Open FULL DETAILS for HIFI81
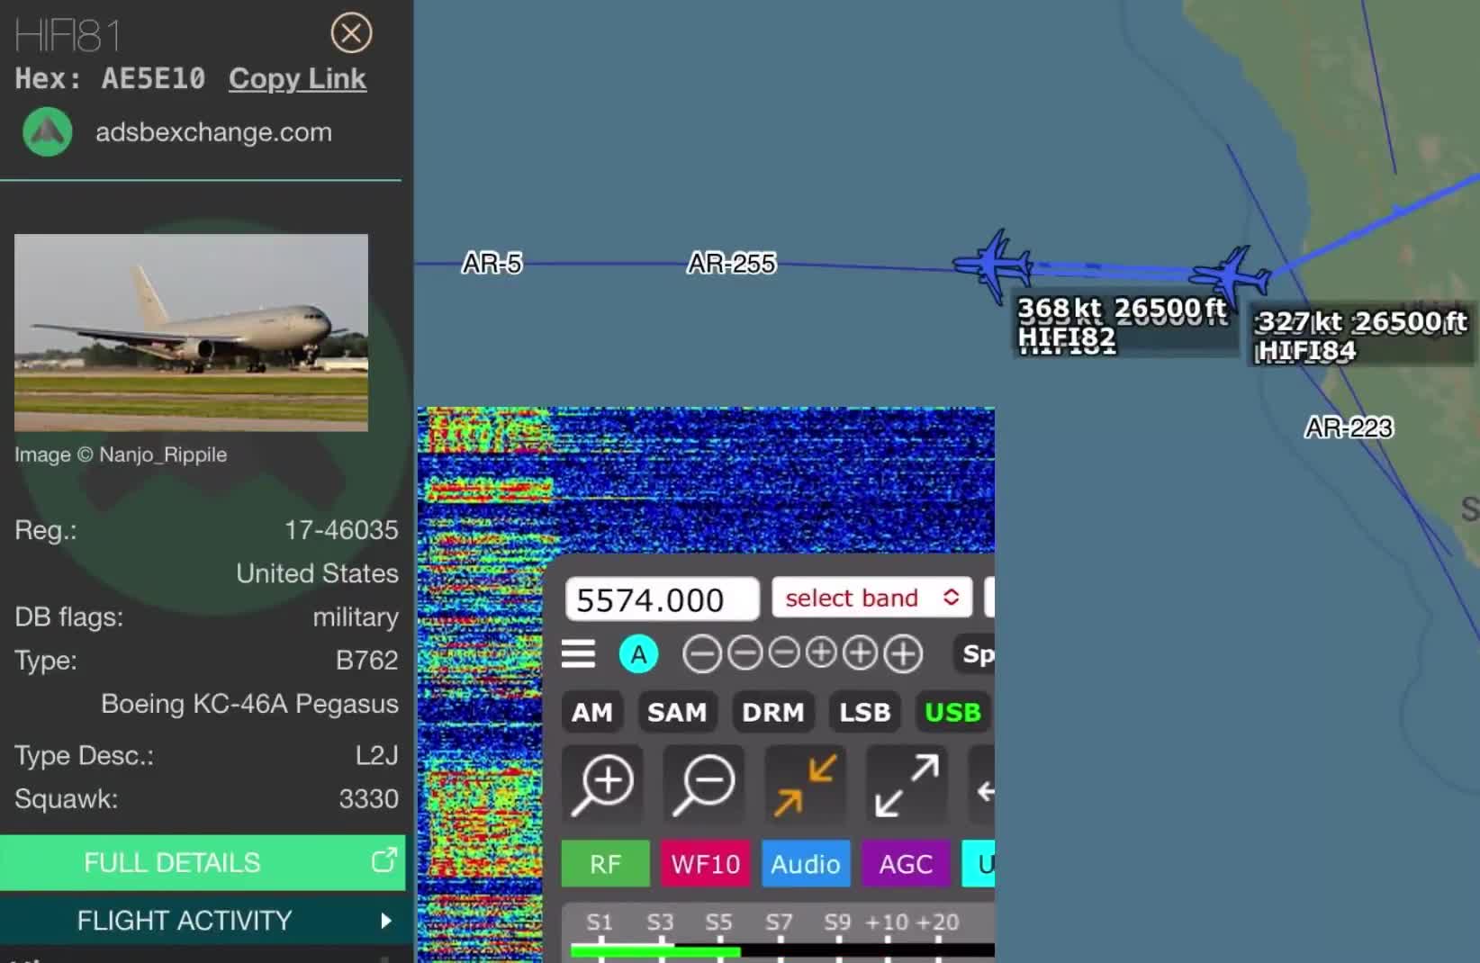 coord(171,862)
